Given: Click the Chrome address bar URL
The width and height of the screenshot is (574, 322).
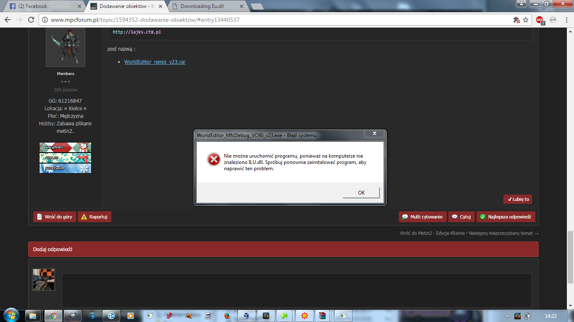Looking at the screenshot, I should click(145, 20).
